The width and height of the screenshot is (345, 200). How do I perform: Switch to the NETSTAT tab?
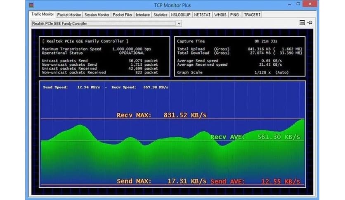coord(202,15)
